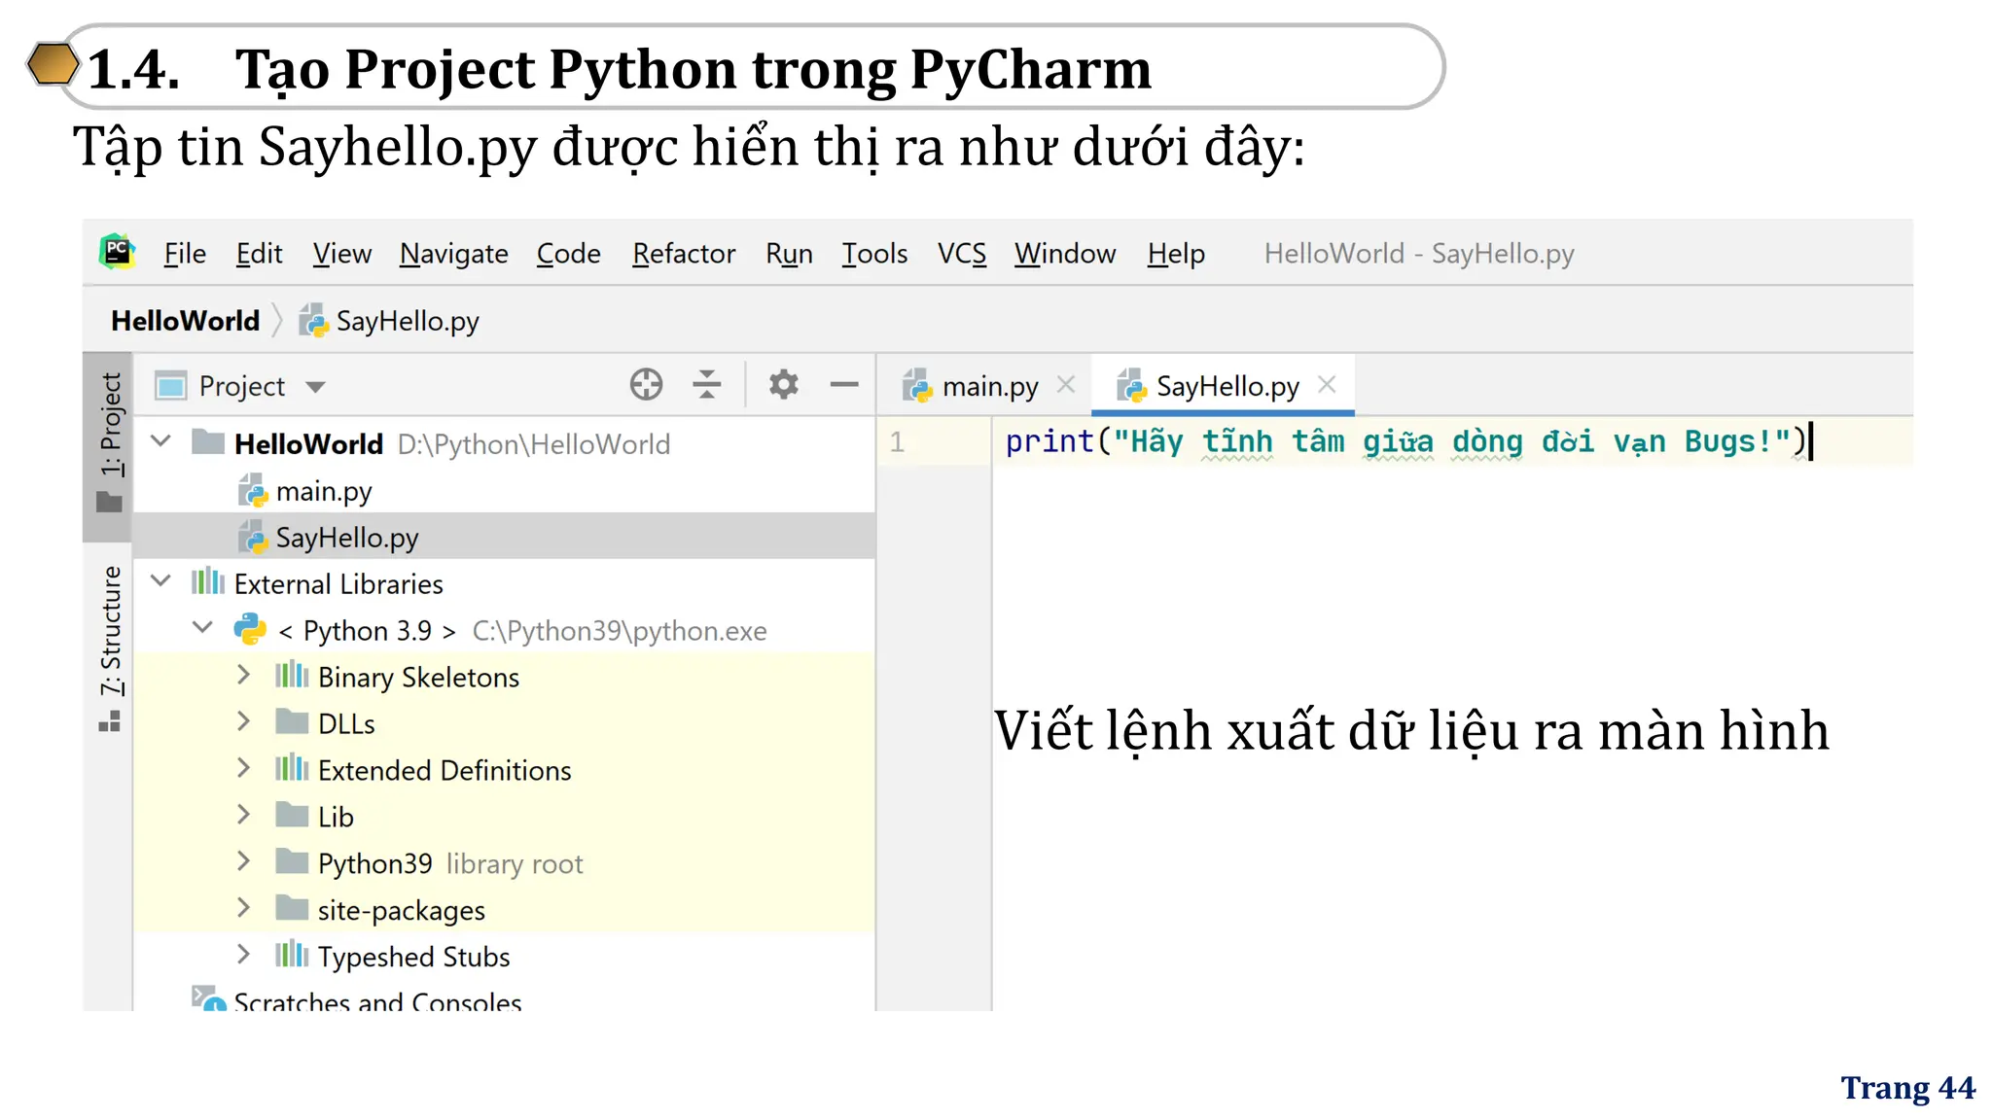This screenshot has height=1120, width=1992.
Task: Open the Run menu
Action: pyautogui.click(x=789, y=254)
